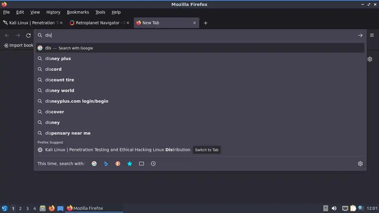Click the notifications tray icon
The height and width of the screenshot is (213, 379).
click(x=361, y=208)
